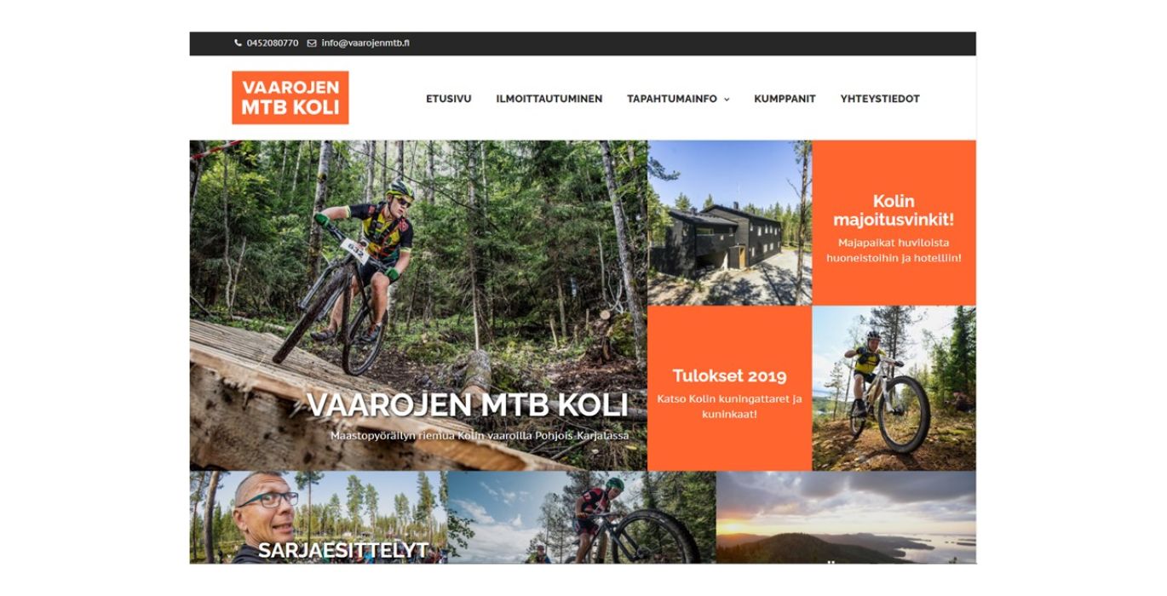Call the phone number 0452080770
Viewport: 1167px width, 596px height.
(x=273, y=43)
